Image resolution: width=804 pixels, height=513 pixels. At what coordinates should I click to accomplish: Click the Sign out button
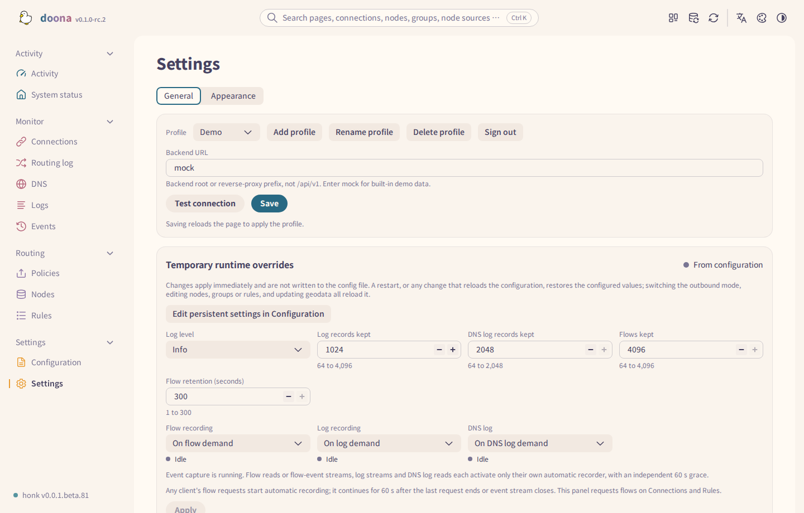500,132
